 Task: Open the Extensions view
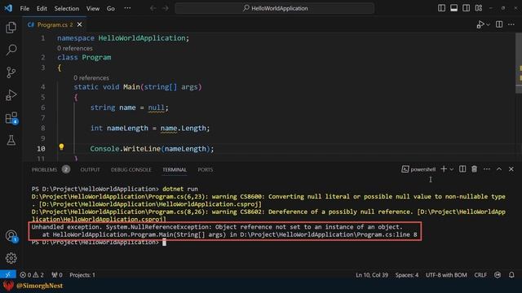(11, 118)
